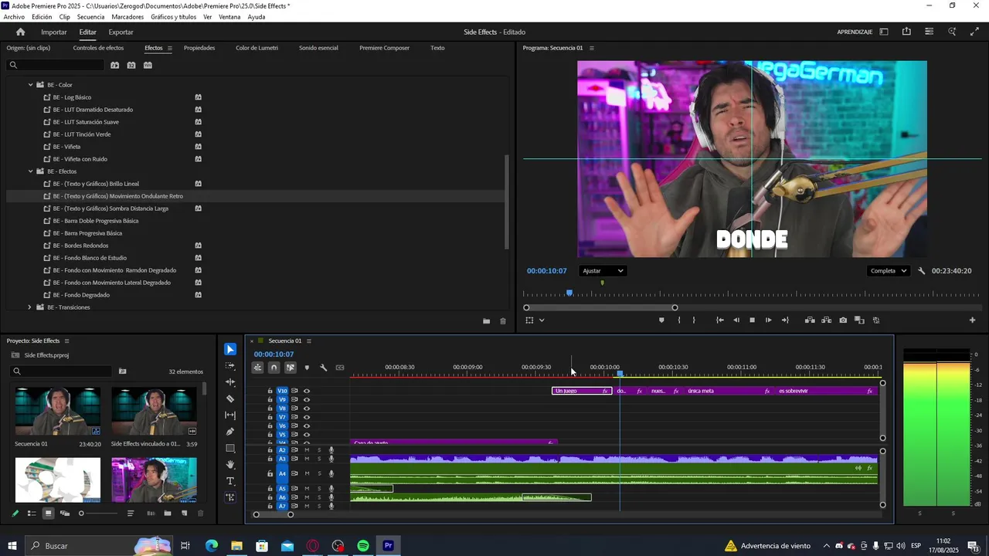Create new custom bin in Effects panel
Image resolution: width=989 pixels, height=556 pixels.
coord(486,321)
